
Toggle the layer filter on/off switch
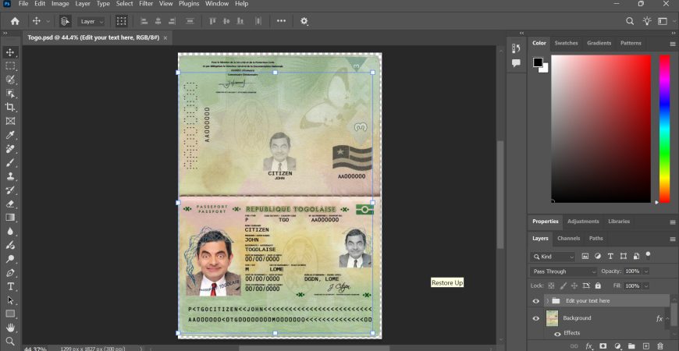649,254
